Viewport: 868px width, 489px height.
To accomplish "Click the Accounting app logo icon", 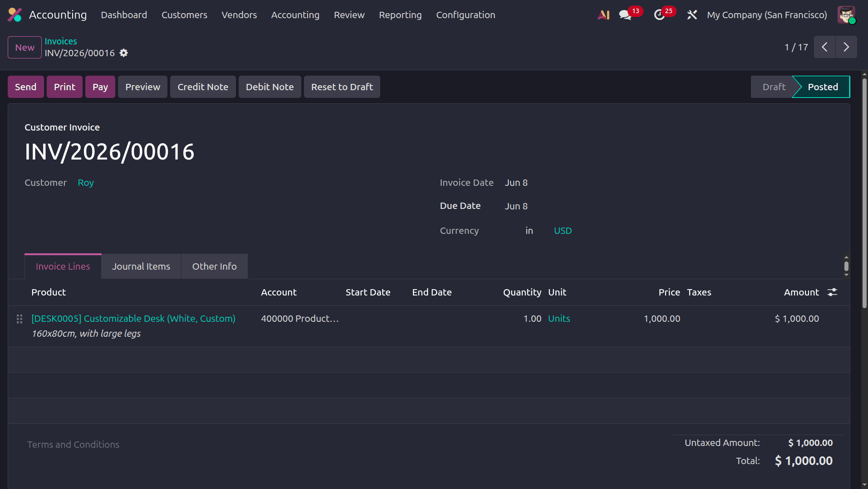I will click(15, 15).
